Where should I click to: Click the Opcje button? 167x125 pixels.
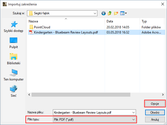[x=155, y=104]
